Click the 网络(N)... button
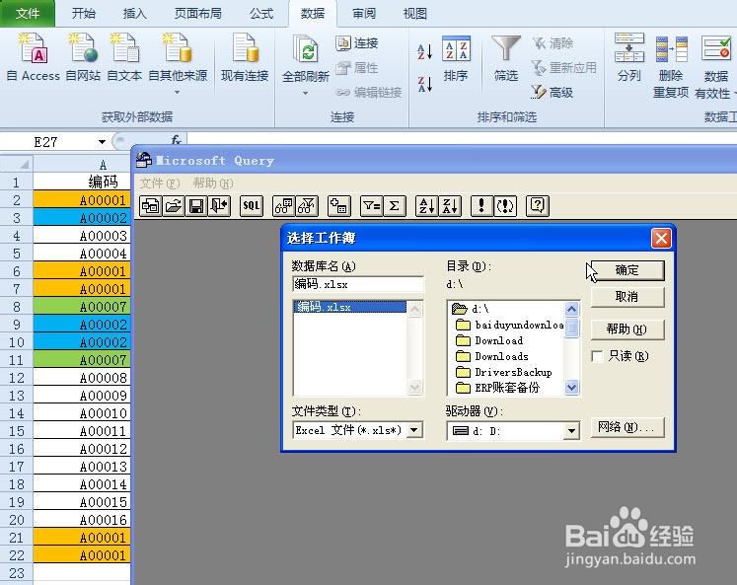The width and height of the screenshot is (737, 585). (627, 427)
